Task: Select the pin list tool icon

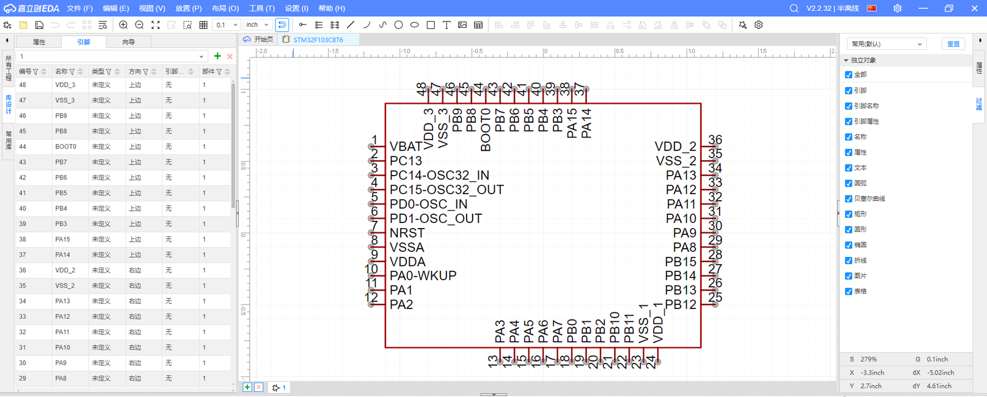Action: (319, 25)
